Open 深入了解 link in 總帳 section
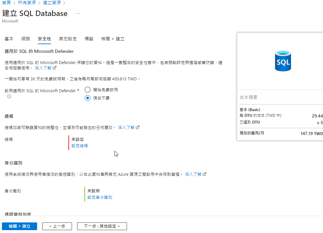Screen dimensions: 323x233 tap(126, 128)
